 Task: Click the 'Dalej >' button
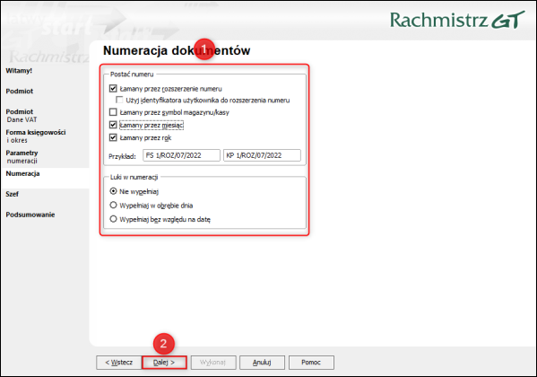(164, 363)
